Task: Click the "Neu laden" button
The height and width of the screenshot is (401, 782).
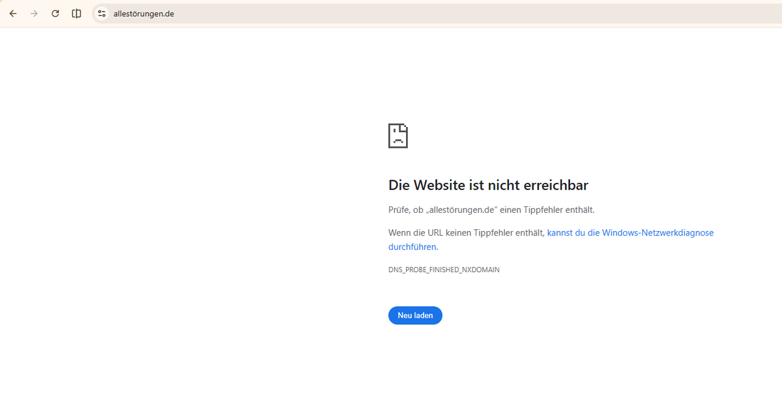Action: pyautogui.click(x=415, y=315)
